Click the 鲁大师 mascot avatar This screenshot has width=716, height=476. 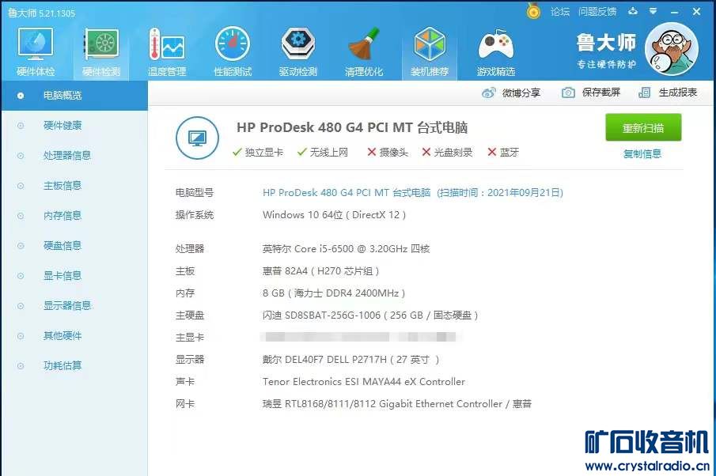[672, 49]
